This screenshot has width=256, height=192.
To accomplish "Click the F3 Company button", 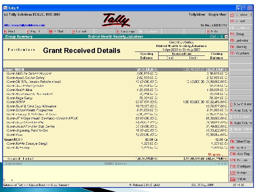I will [x=241, y=28].
